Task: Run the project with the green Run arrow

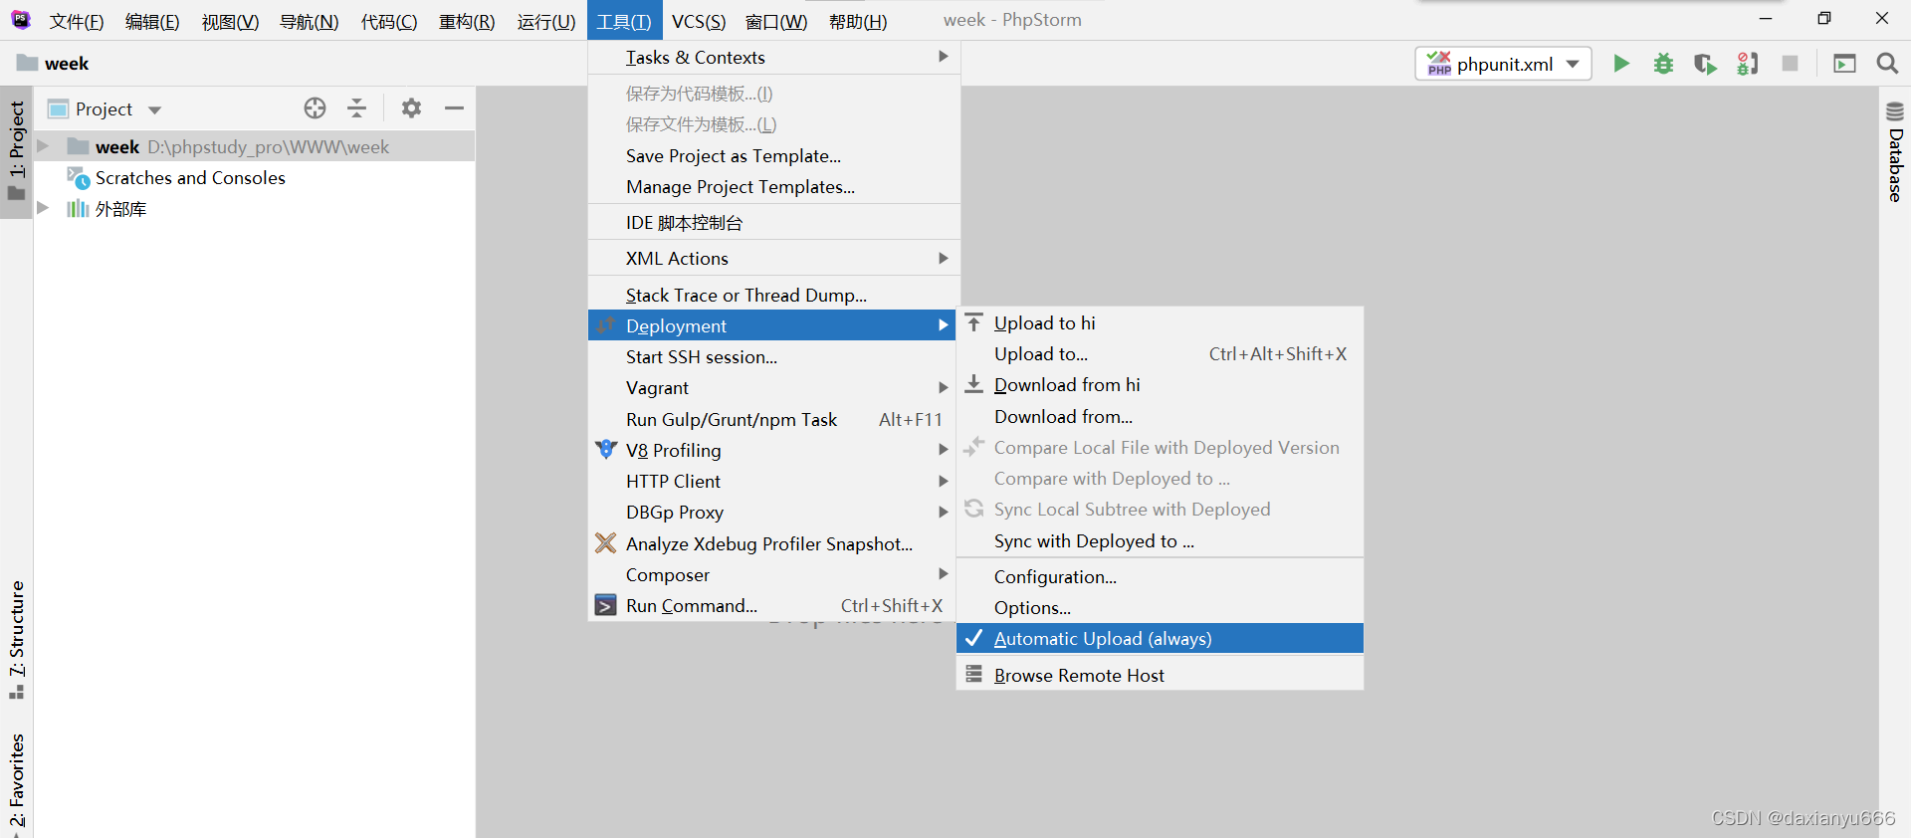Action: click(x=1621, y=63)
